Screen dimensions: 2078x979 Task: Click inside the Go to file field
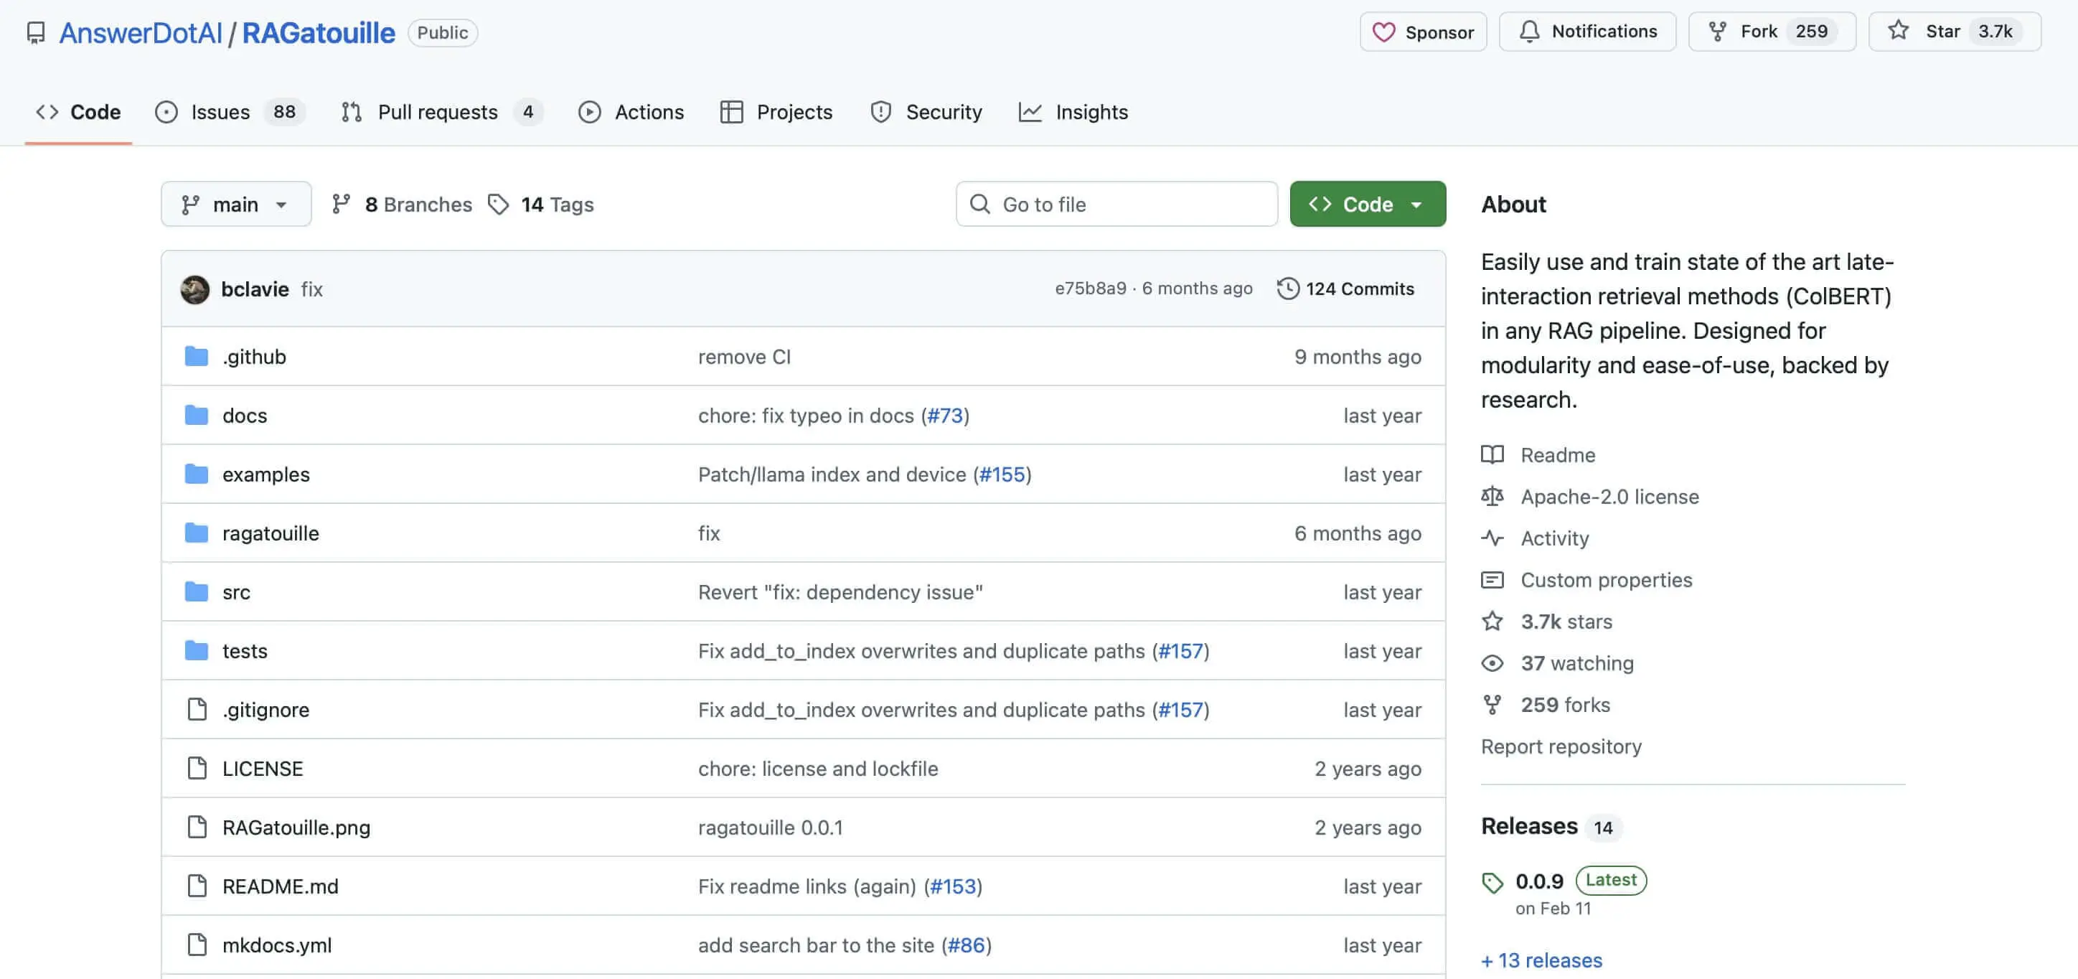(1116, 203)
